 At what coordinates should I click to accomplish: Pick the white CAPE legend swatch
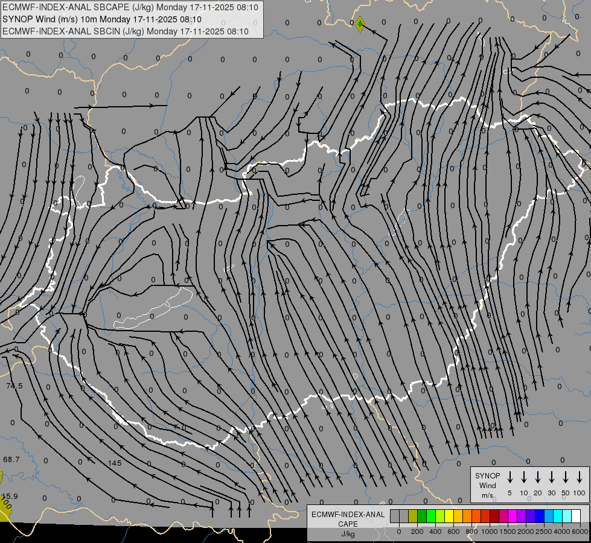click(x=575, y=516)
